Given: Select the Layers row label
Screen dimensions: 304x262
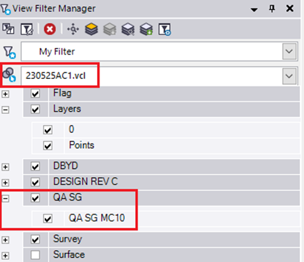Looking at the screenshot, I should (67, 109).
